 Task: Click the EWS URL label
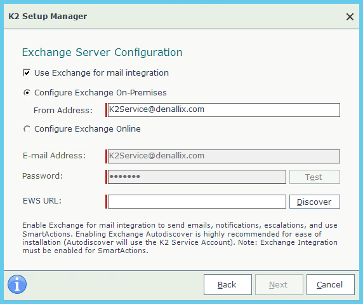[42, 201]
